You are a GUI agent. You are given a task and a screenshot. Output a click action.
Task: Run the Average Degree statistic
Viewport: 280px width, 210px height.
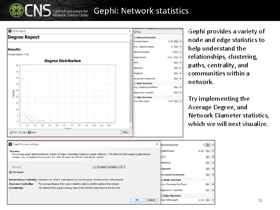(176, 42)
